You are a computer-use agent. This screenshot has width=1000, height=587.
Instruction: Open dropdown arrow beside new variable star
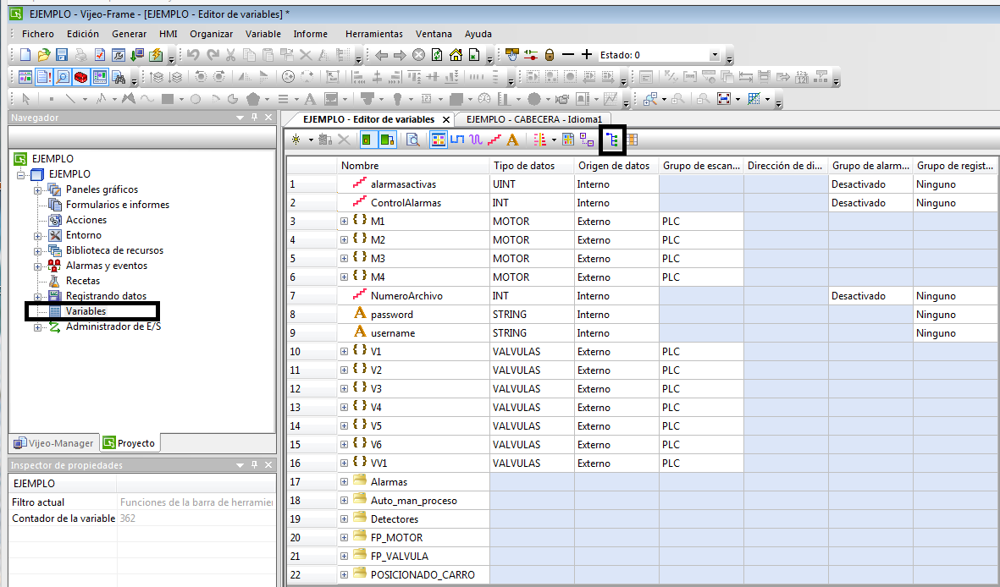tap(311, 140)
